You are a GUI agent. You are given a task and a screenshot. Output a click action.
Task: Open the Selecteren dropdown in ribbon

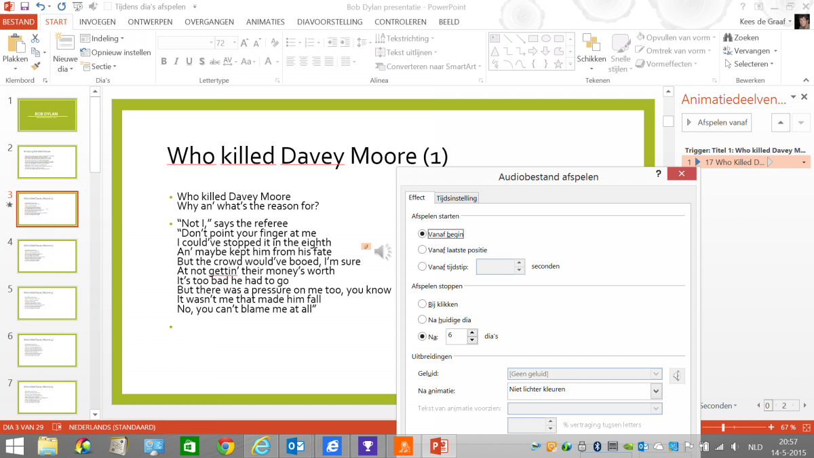pos(754,64)
